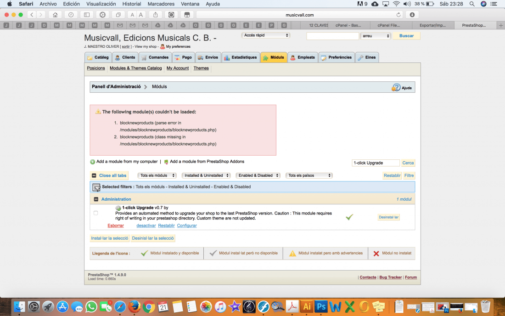The image size is (505, 316).
Task: Tick the 1-click Upgrade module checkbox
Action: pyautogui.click(x=95, y=213)
